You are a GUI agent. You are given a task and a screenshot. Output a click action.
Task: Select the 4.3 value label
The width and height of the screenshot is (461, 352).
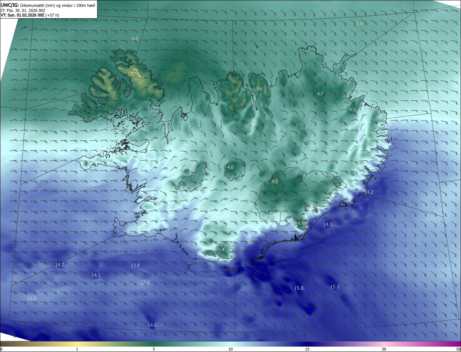click(x=352, y=109)
